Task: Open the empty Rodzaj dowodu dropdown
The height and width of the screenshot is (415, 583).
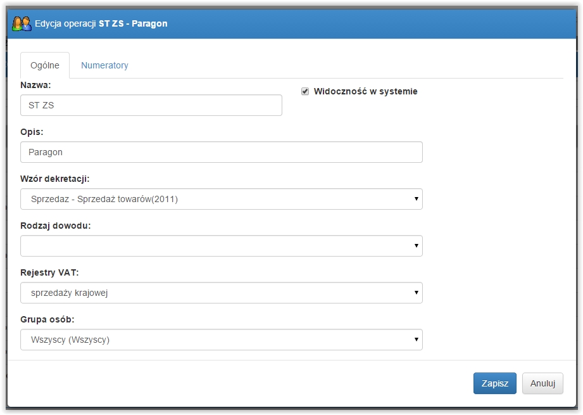Action: click(221, 246)
